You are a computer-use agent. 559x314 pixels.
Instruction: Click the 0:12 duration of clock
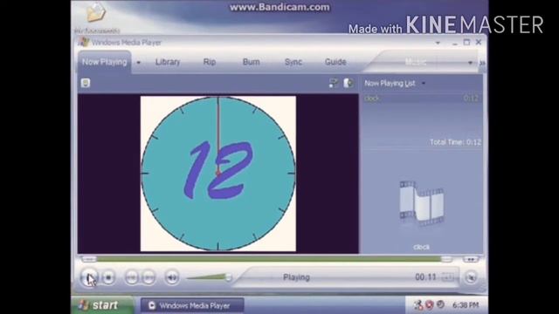click(x=471, y=99)
